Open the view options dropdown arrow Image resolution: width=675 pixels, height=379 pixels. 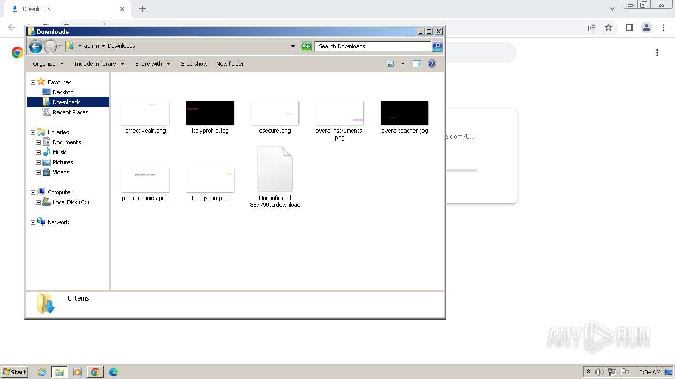click(403, 64)
